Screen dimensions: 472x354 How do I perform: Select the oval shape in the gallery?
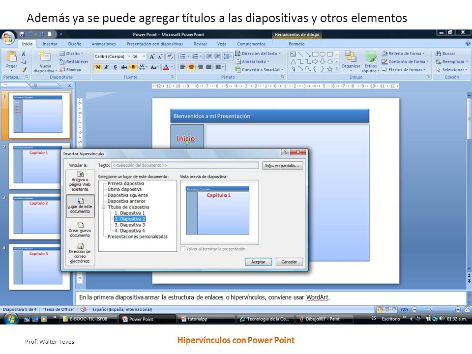pyautogui.click(x=323, y=54)
